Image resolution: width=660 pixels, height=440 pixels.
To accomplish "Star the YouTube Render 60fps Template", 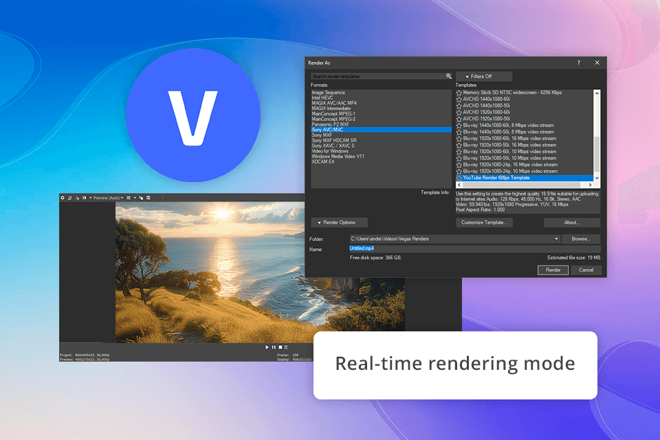I will tap(459, 178).
